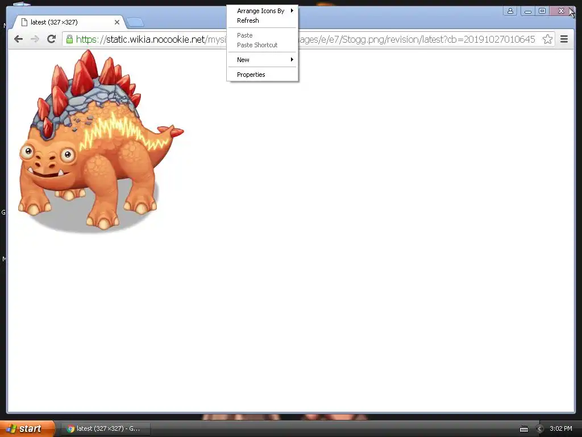Reload the page with the refresh icon
This screenshot has height=437, width=582.
tap(51, 39)
